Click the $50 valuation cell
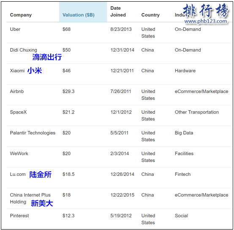Image resolution: width=234 pixels, height=230 pixels. (66, 50)
